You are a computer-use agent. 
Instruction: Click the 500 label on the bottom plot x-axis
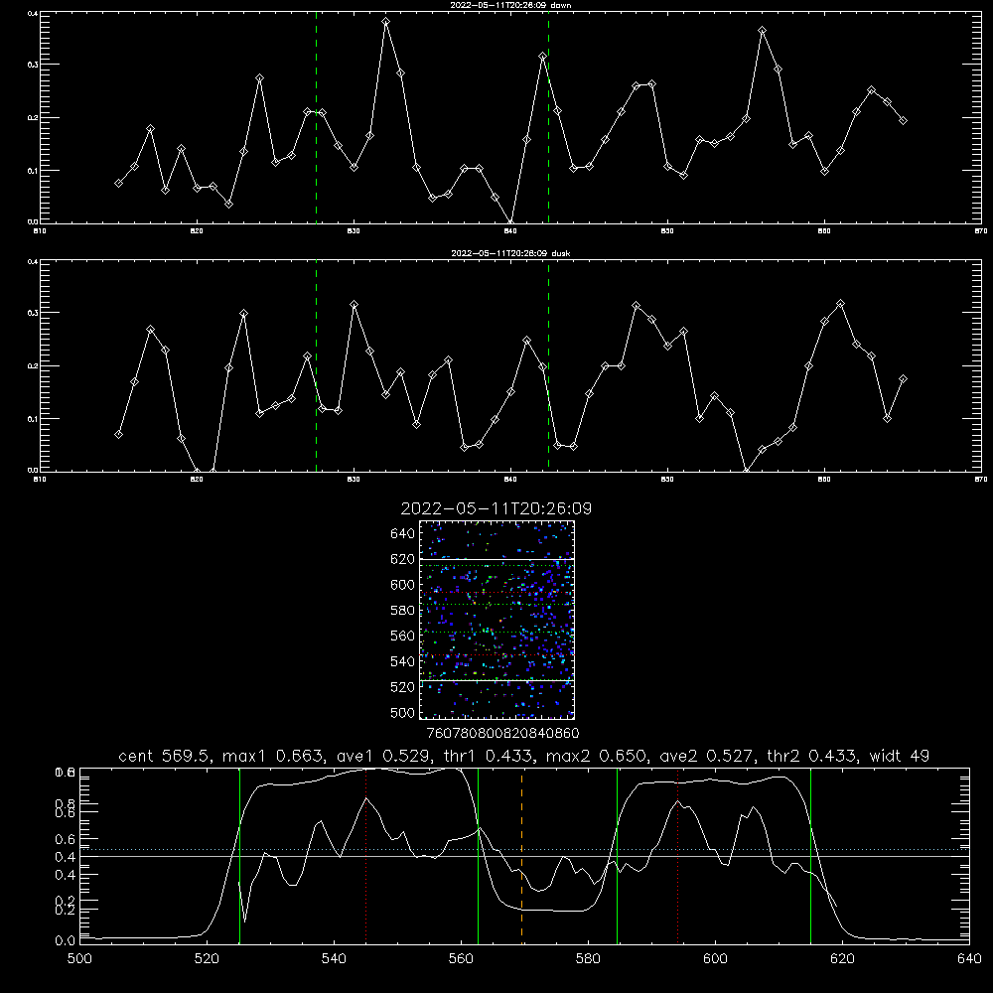tap(79, 959)
